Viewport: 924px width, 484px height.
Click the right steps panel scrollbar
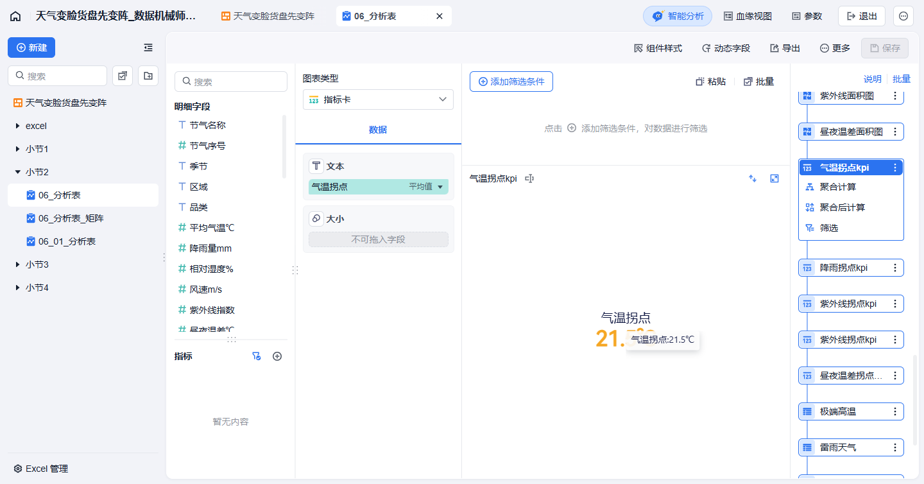(915, 401)
